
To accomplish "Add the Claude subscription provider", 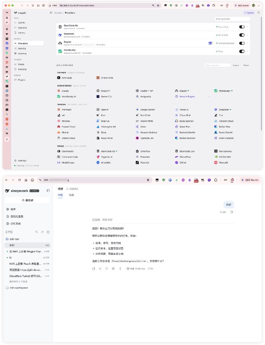I will pos(63,91).
